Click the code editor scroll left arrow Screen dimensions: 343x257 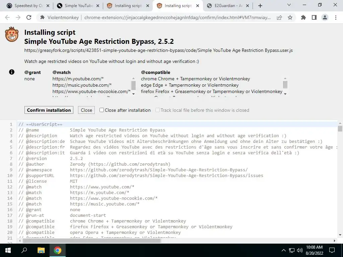coord(20,241)
